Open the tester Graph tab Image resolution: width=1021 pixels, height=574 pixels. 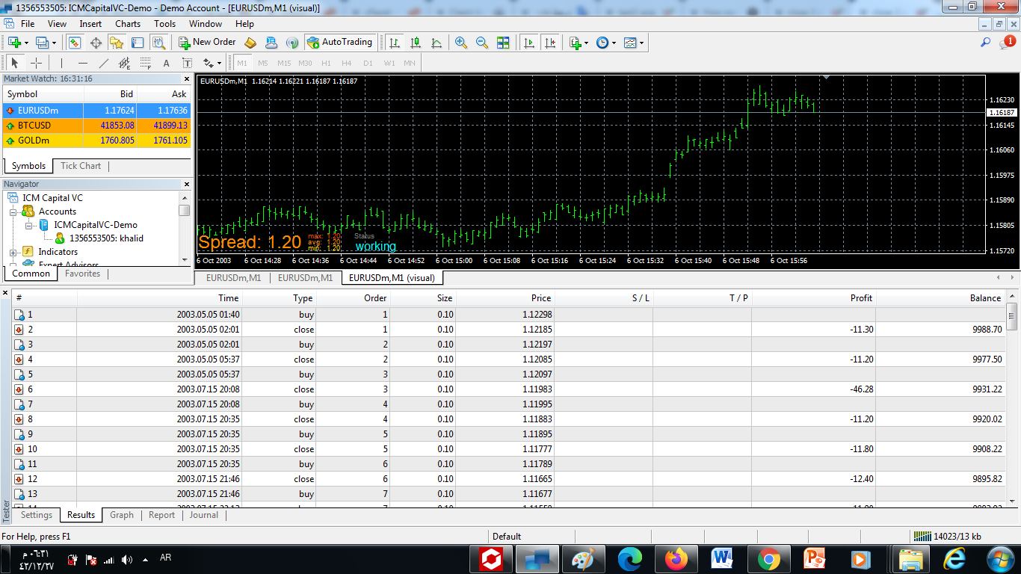[x=122, y=515]
